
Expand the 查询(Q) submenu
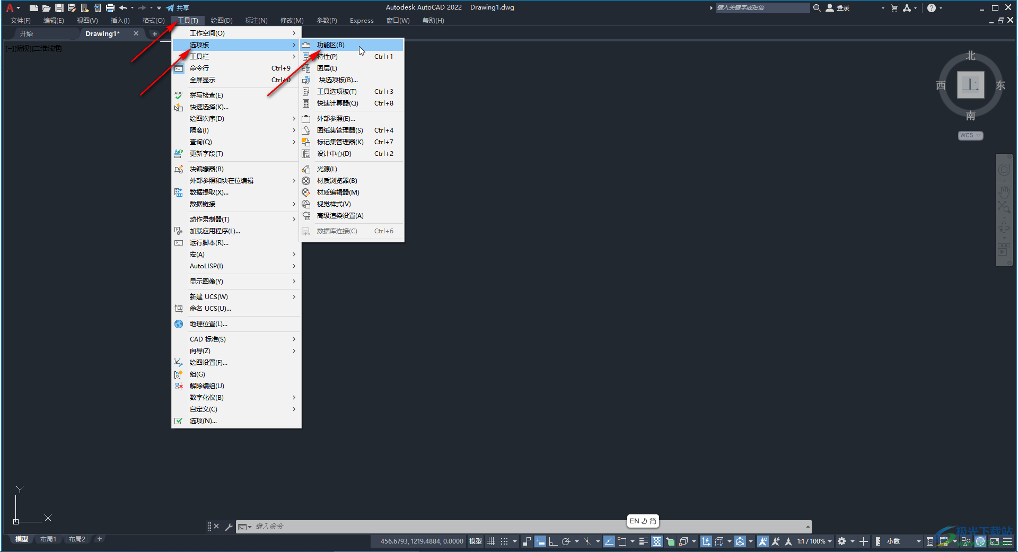click(236, 142)
